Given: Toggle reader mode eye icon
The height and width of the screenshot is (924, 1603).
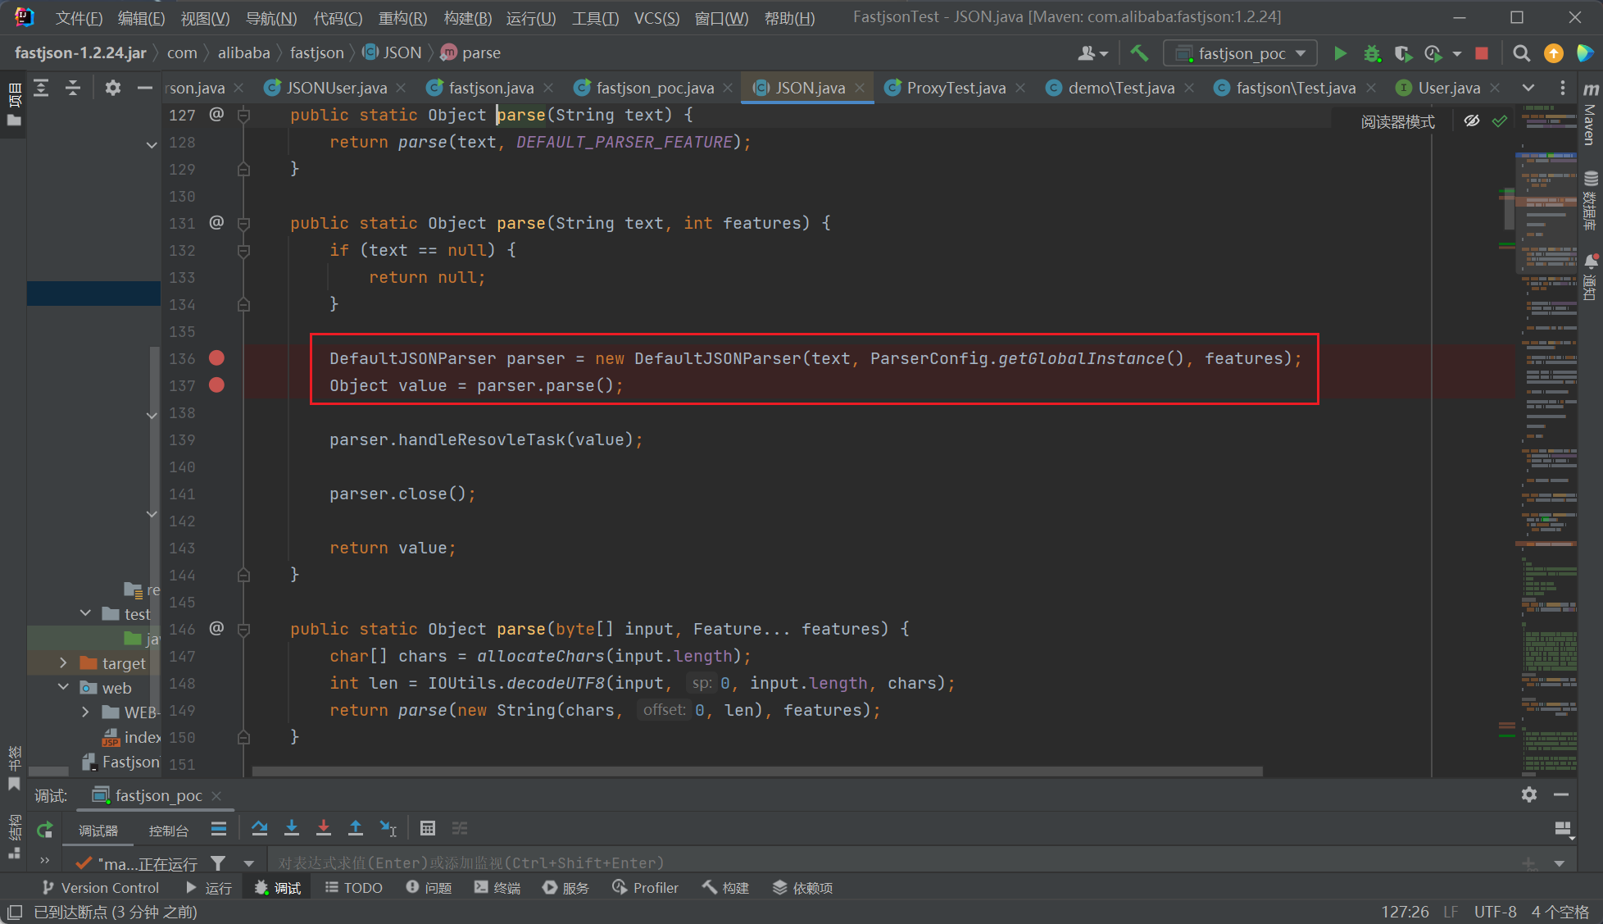Looking at the screenshot, I should [1472, 121].
